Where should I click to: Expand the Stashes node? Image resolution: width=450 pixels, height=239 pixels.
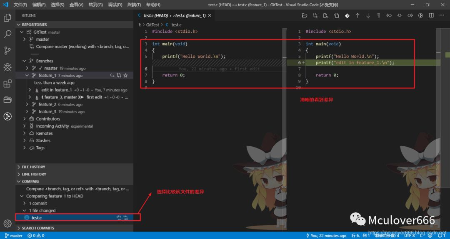tap(25, 140)
